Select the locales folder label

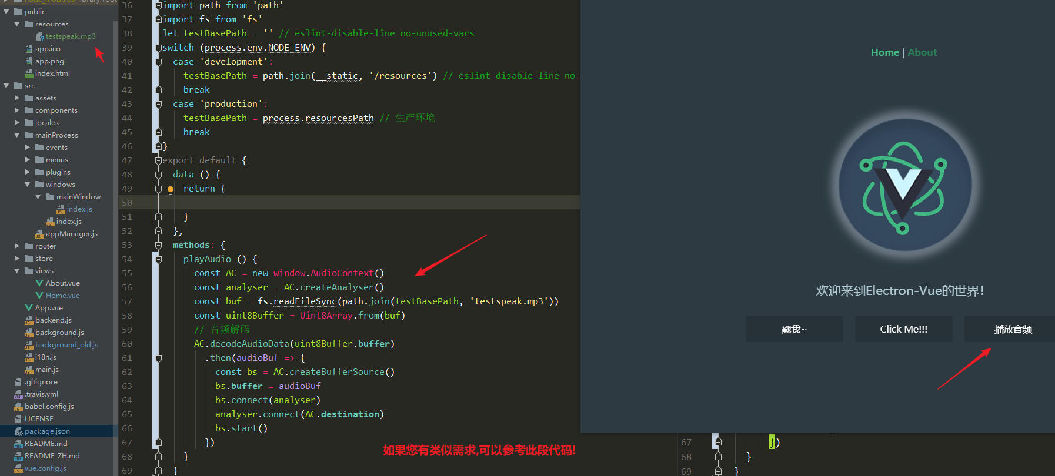(x=47, y=123)
